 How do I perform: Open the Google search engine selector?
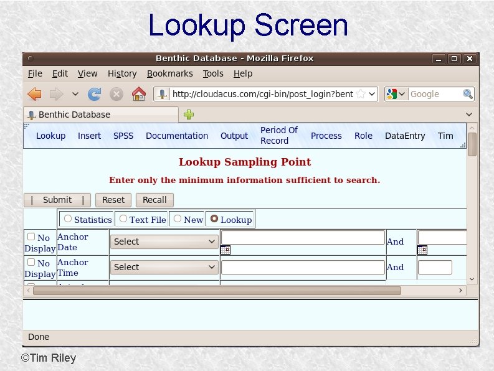396,94
